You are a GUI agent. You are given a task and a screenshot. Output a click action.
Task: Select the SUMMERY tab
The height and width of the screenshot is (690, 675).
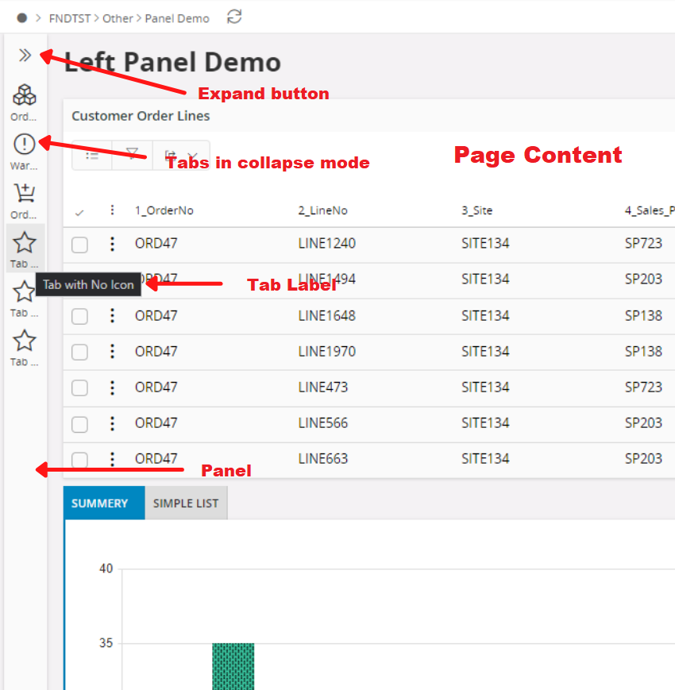tap(100, 503)
